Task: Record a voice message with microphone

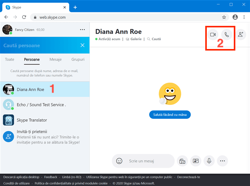Action: coord(209,161)
